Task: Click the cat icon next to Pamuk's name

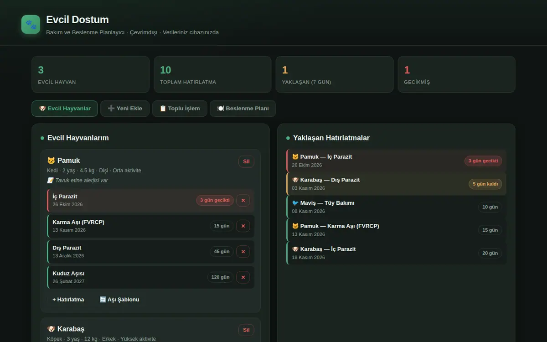Action: click(51, 161)
